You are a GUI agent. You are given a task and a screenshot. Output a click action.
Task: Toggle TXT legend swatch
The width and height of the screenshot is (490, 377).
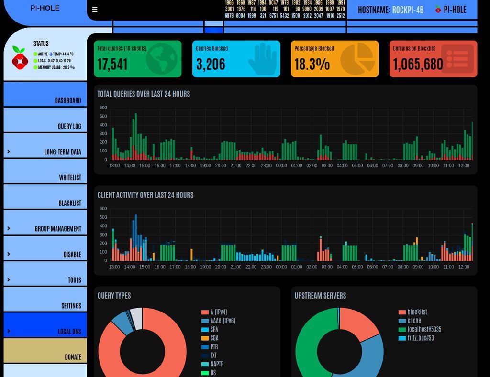pos(205,355)
